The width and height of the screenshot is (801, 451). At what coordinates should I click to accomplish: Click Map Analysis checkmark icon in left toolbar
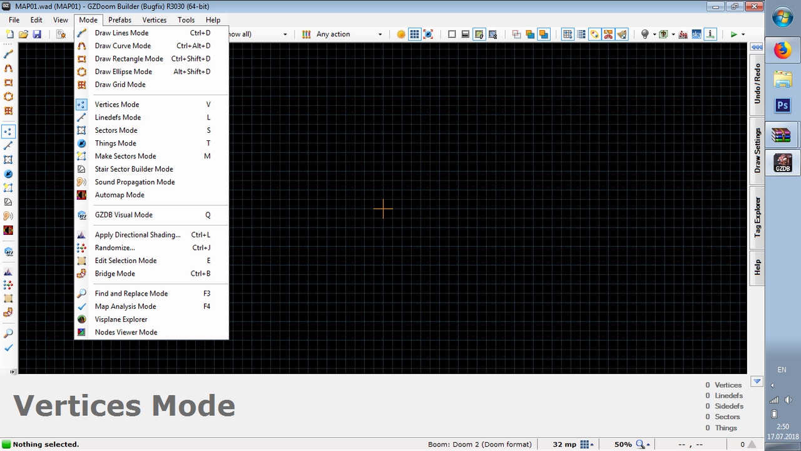9,347
